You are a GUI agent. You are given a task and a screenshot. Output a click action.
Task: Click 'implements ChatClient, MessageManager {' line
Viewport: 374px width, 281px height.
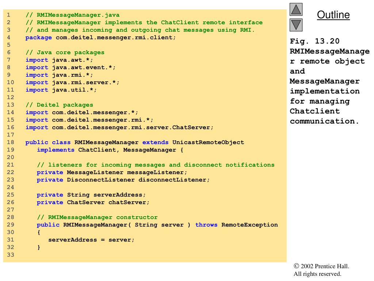coord(110,150)
